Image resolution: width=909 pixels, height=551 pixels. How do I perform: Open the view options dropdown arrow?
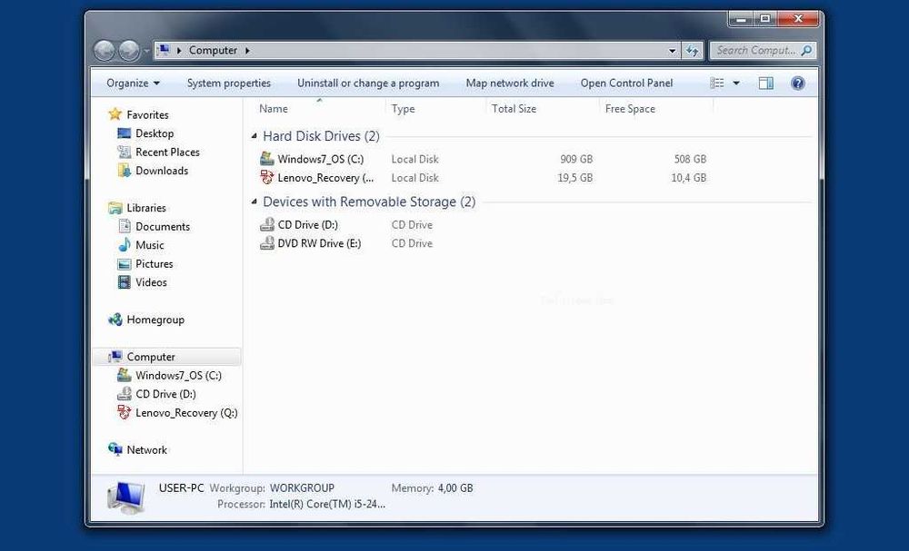click(736, 83)
